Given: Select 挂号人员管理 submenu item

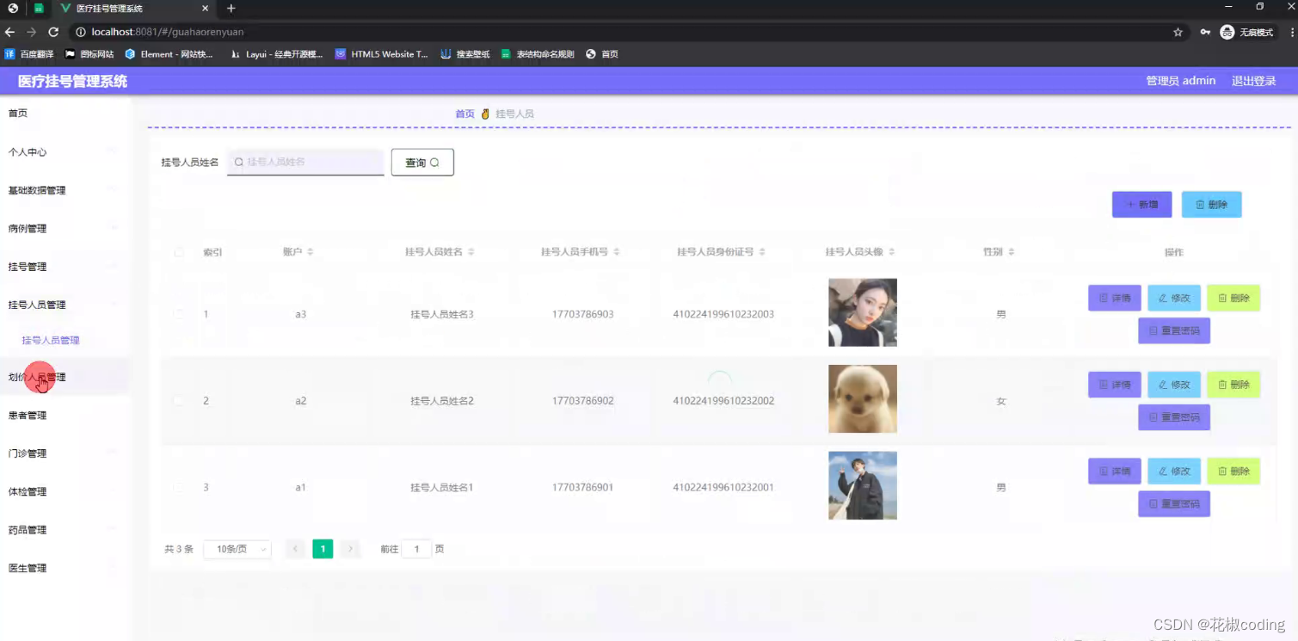Looking at the screenshot, I should click(x=51, y=340).
